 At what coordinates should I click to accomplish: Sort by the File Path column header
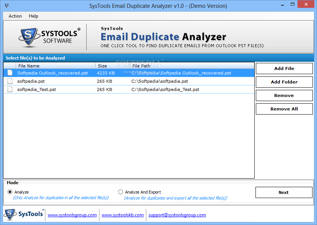tap(192, 66)
